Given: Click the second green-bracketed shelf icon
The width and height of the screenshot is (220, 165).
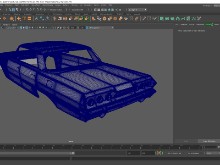Looking at the screenshot, I should click(x=87, y=19).
